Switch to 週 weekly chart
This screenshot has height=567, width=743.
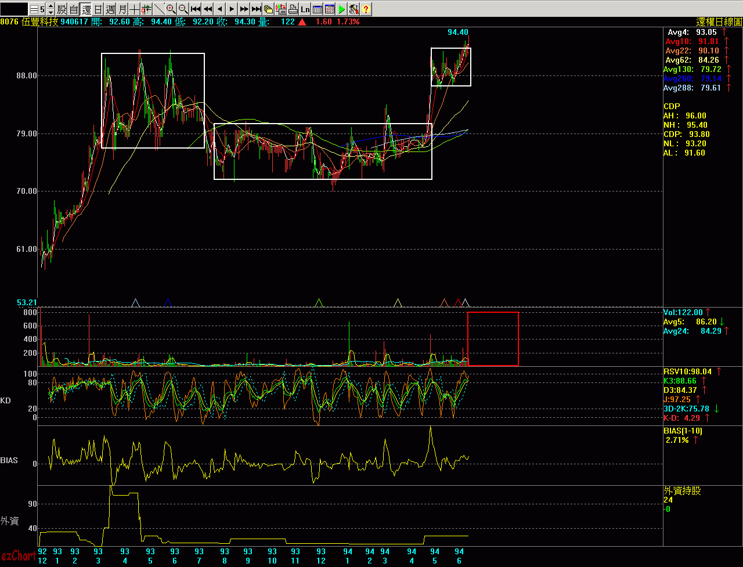[110, 9]
